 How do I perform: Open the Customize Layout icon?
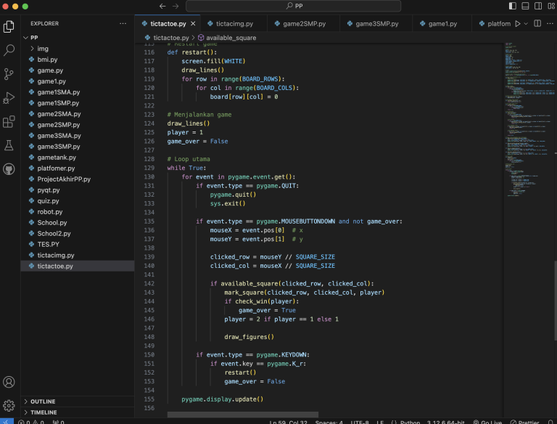(x=551, y=6)
